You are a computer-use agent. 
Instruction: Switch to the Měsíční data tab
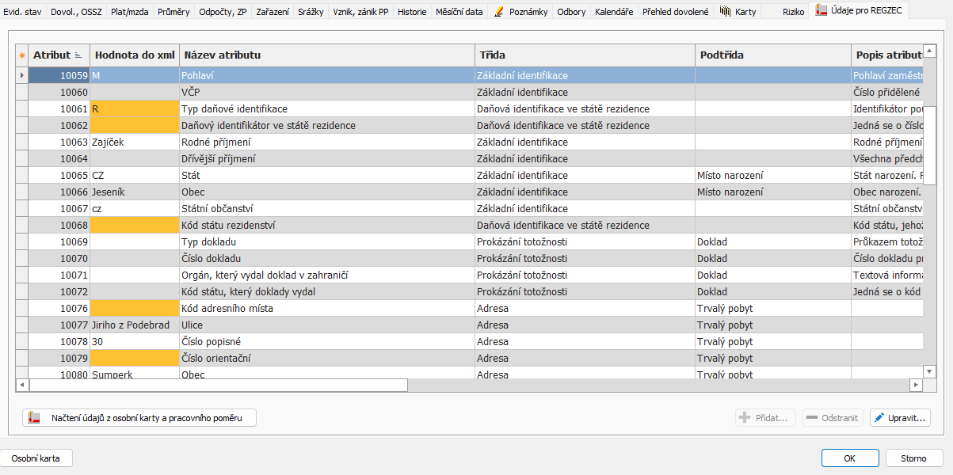click(459, 12)
